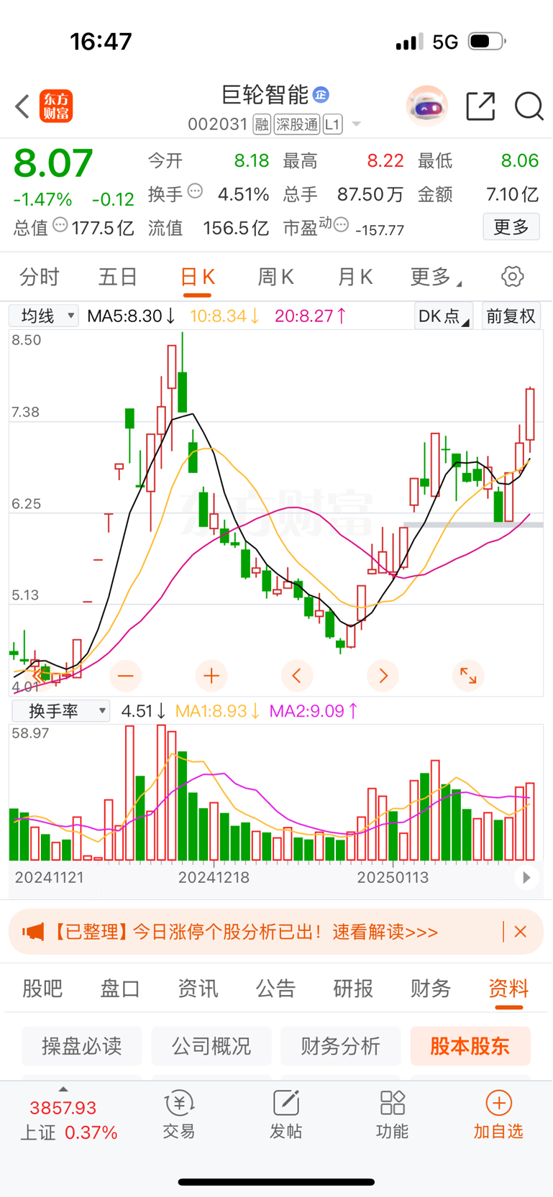Image resolution: width=553 pixels, height=1197 pixels.
Task: Dismiss the banner with X icon
Action: (x=521, y=932)
